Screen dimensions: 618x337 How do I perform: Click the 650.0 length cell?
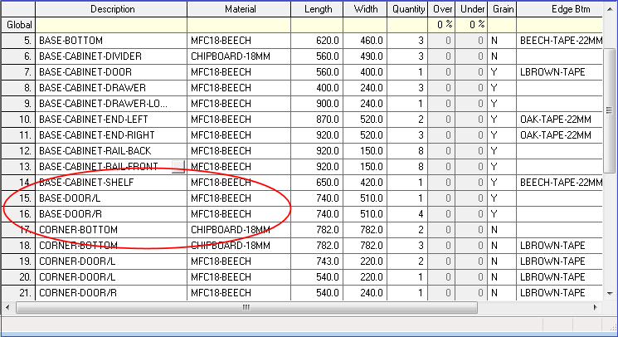317,183
